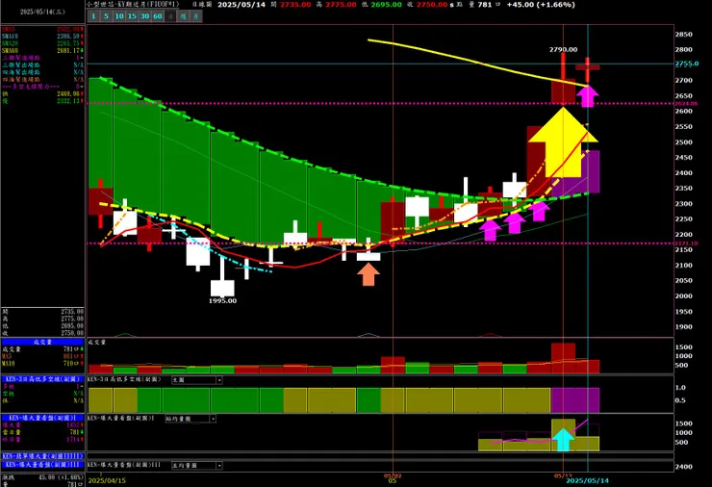The height and width of the screenshot is (487, 712).
Task: Choose the 60-minute timeframe button
Action: click(x=157, y=16)
